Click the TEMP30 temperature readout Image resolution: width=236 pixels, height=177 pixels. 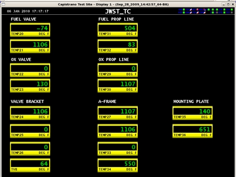click(x=118, y=86)
